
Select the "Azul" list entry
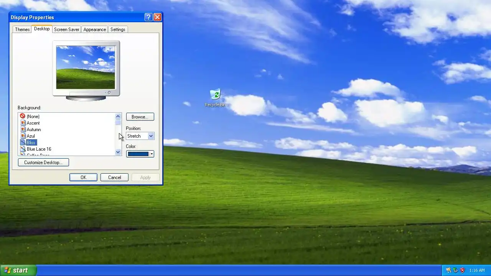coord(31,136)
